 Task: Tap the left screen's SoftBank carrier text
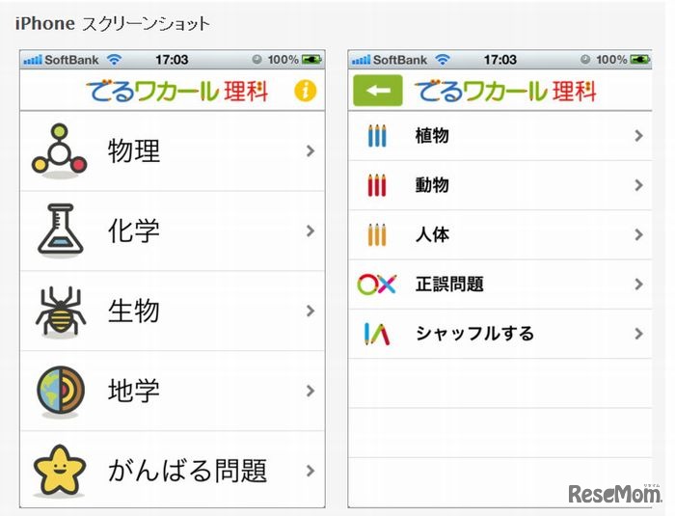[71, 60]
